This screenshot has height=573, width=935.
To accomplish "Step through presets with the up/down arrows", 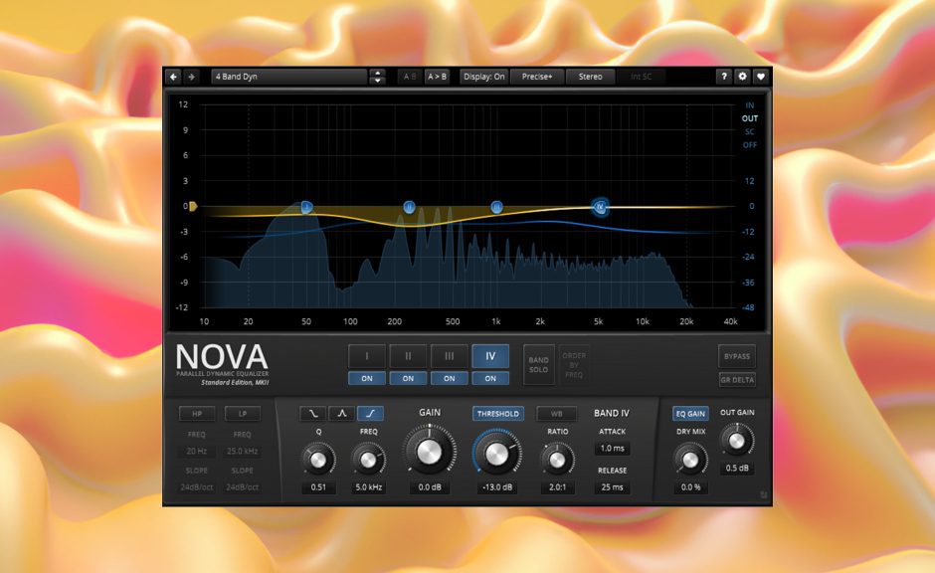I will (x=377, y=77).
